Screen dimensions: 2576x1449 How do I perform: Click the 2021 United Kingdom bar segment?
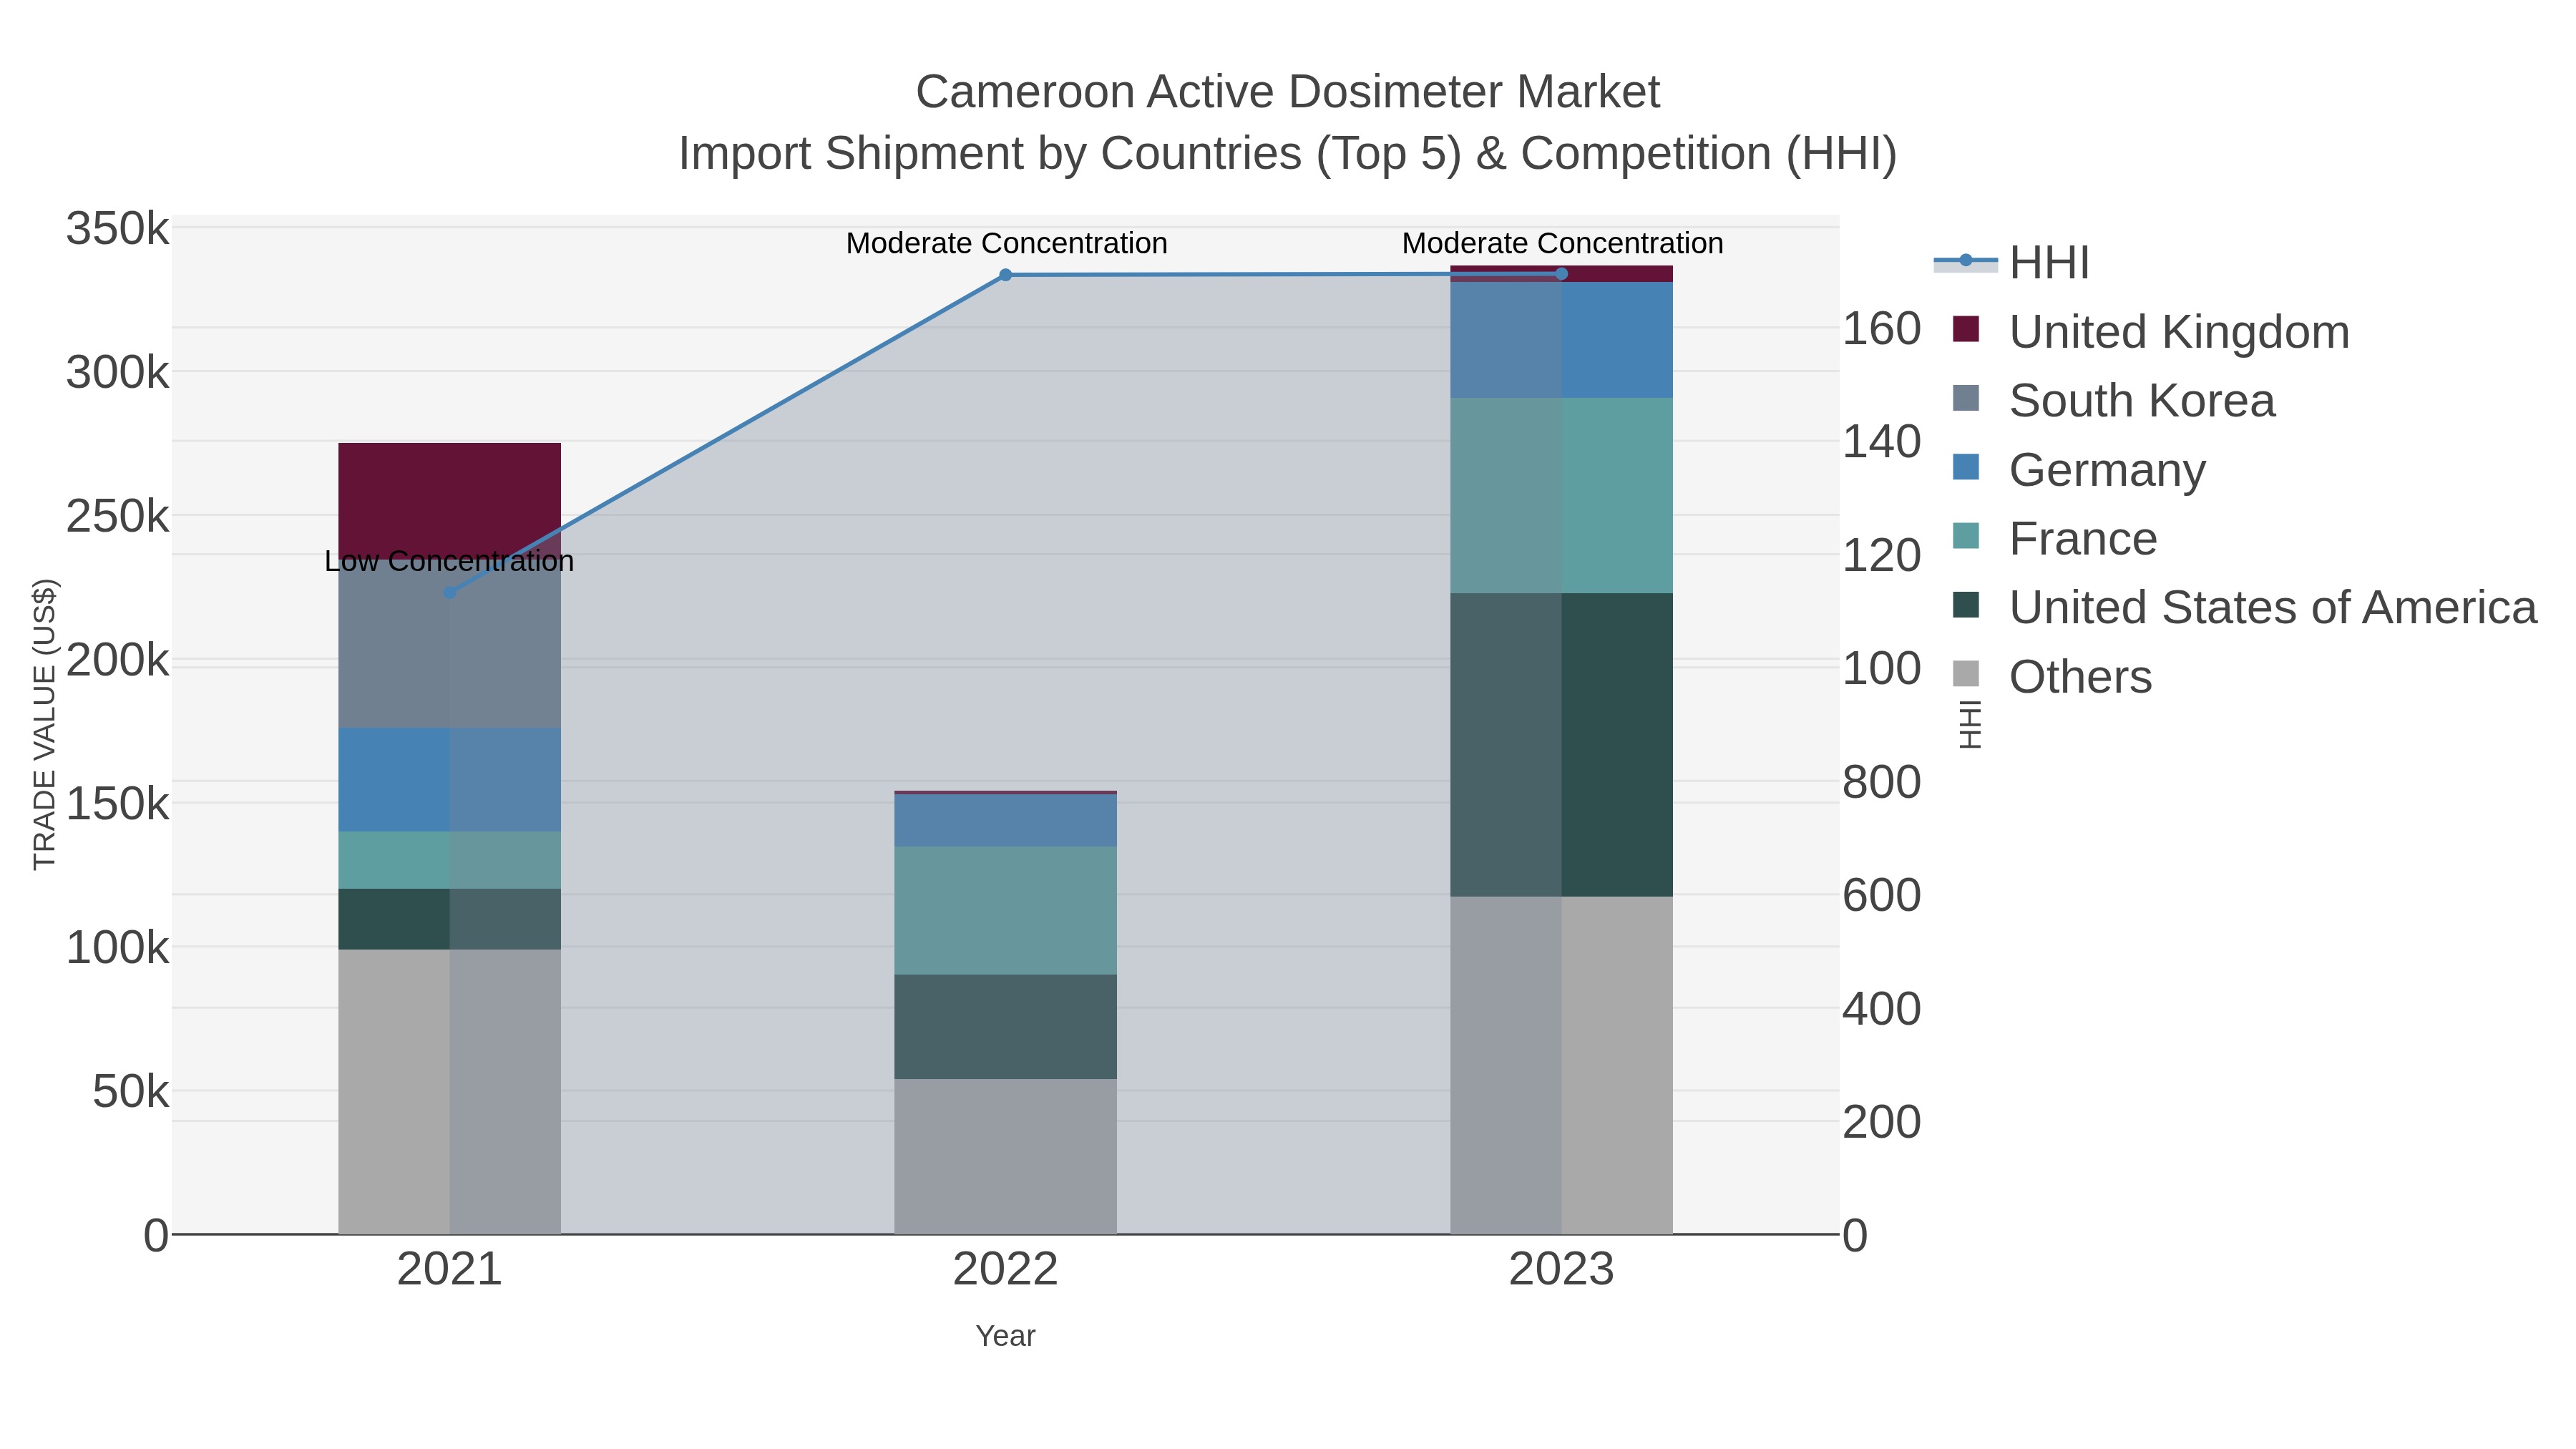pos(449,500)
